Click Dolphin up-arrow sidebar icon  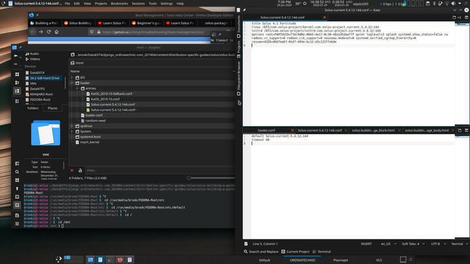17,188
